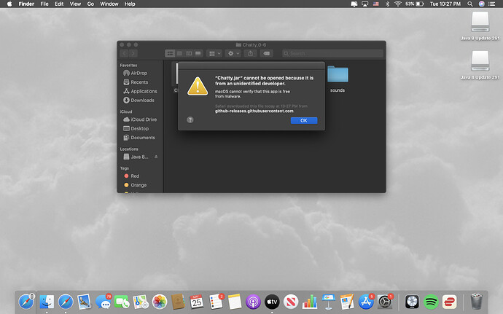Image resolution: width=503 pixels, height=314 pixels.
Task: Select Desktop in the Finder sidebar
Action: point(139,129)
